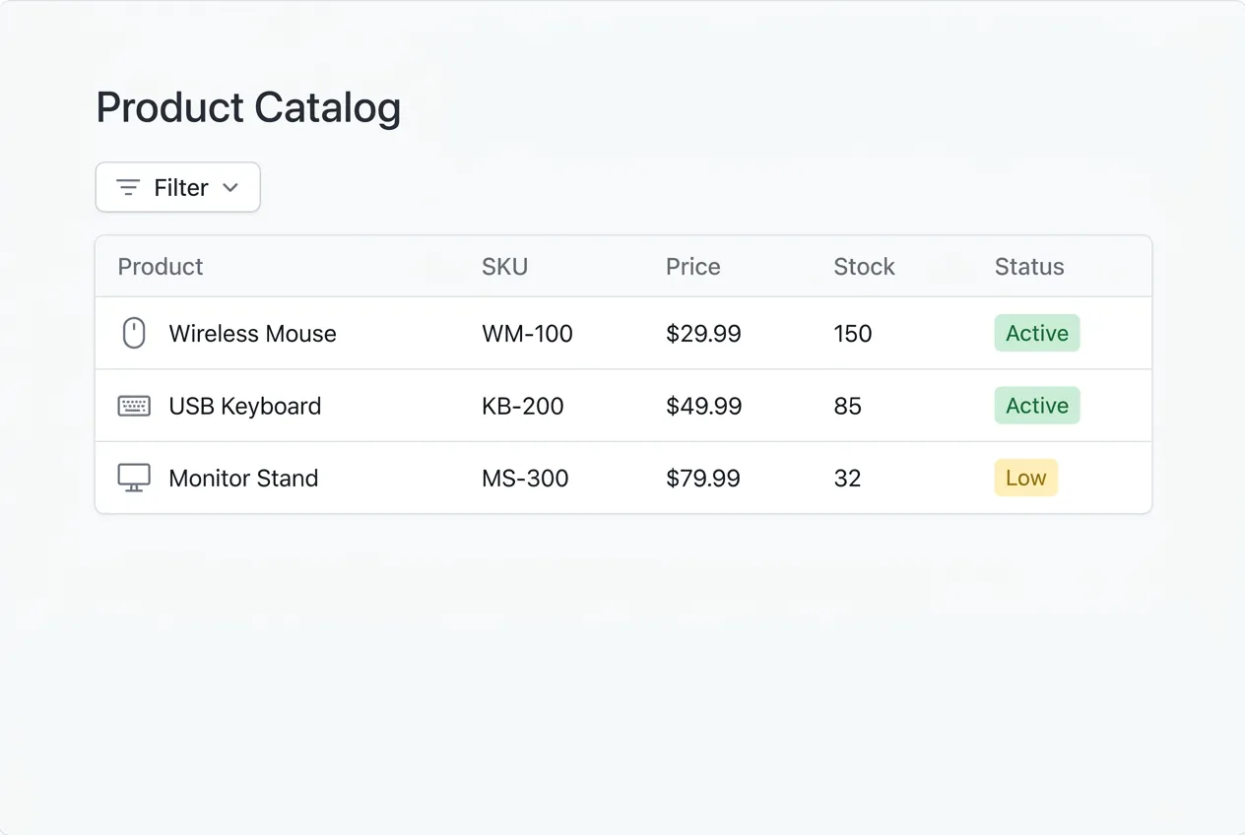Select the Wireless Mouse product name
The width and height of the screenshot is (1245, 835).
252,333
